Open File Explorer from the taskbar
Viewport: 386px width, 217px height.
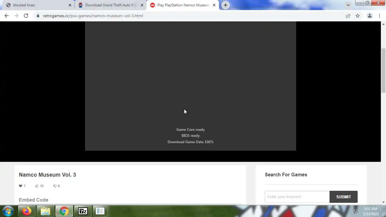click(45, 211)
